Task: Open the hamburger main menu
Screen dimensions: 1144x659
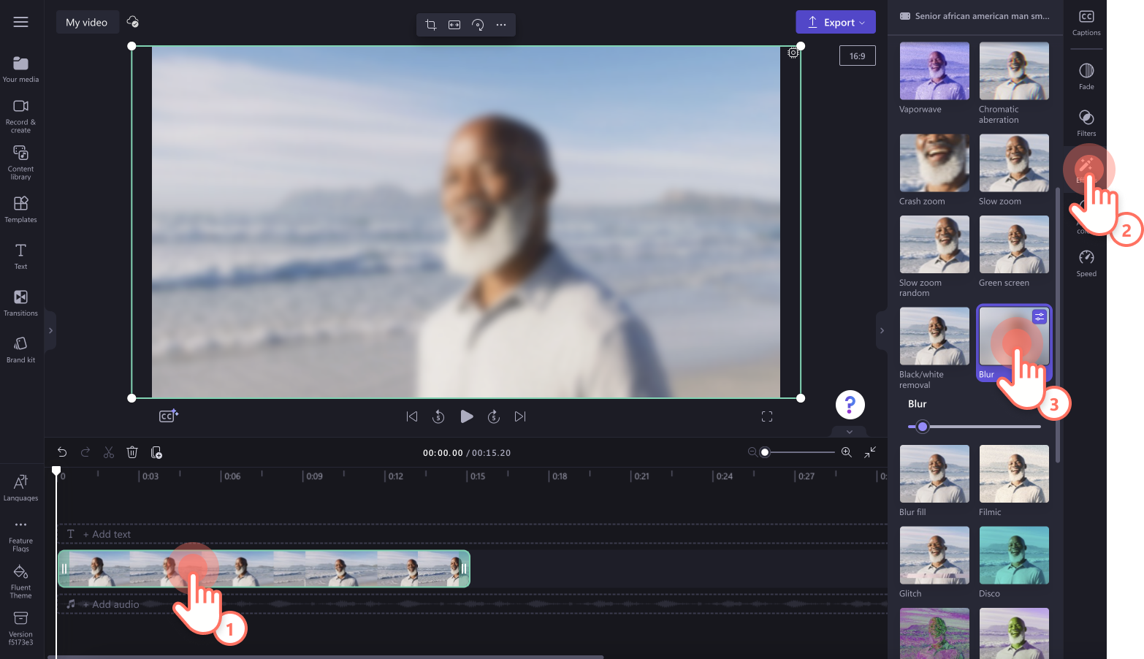Action: pyautogui.click(x=20, y=22)
